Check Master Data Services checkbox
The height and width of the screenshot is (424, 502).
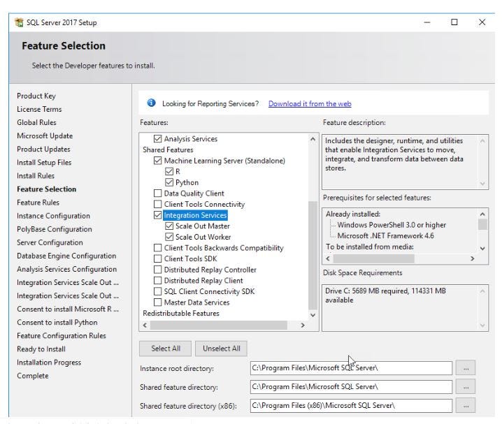(157, 302)
